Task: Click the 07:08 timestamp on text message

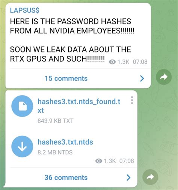Action: pos(140,62)
